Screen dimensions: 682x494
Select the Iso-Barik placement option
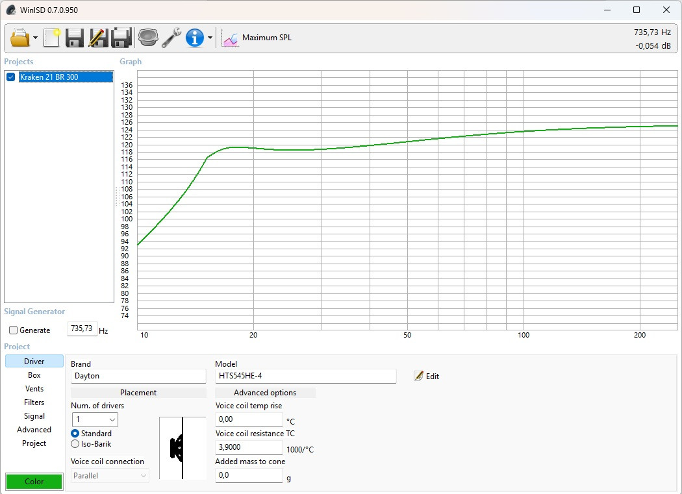pos(75,444)
